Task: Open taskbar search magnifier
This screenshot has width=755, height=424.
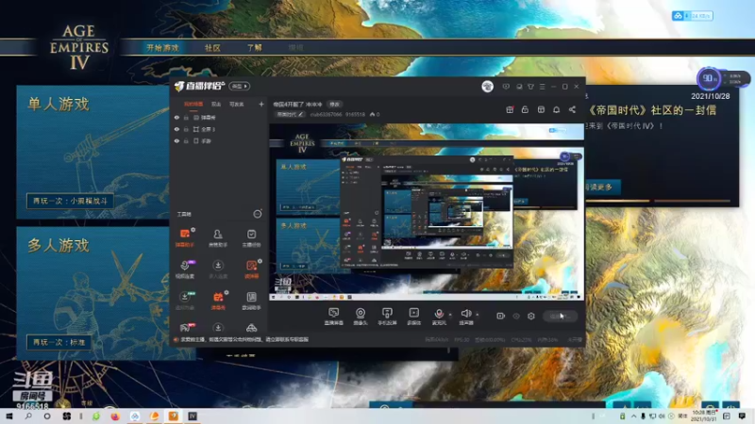Action: [x=28, y=416]
